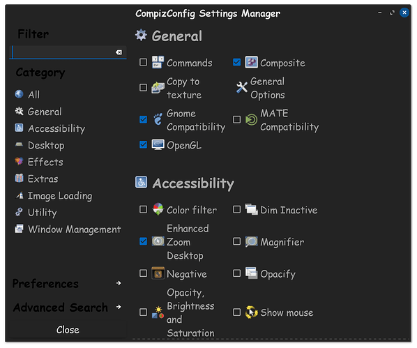Minimize the CompizConfig window
Screen dimensions: 417x348
coord(380,13)
